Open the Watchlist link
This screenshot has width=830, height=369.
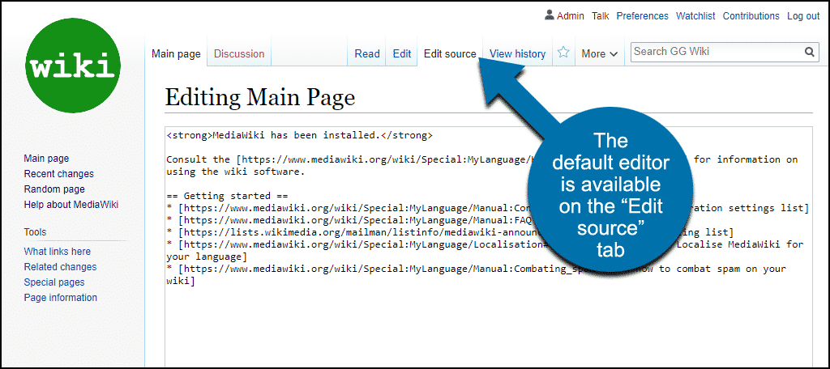point(695,16)
